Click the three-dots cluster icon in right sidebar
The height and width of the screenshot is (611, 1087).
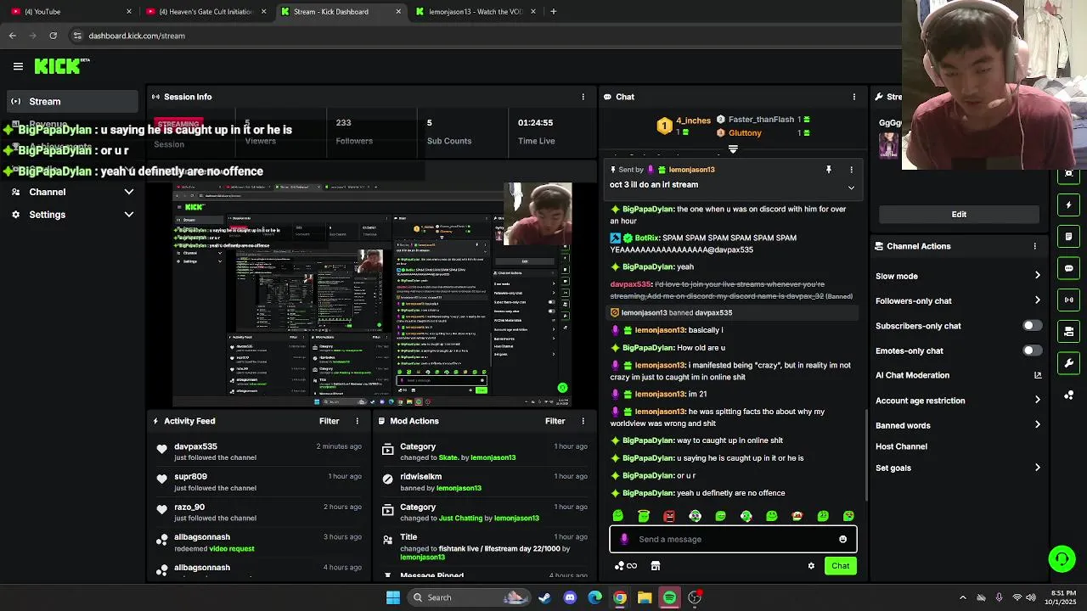1069,395
